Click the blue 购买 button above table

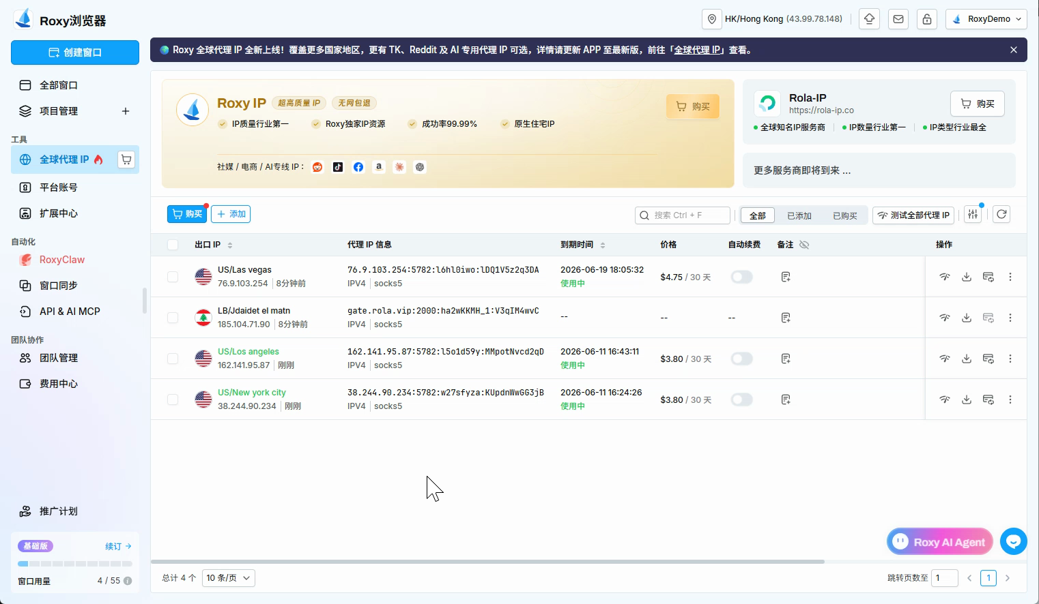pyautogui.click(x=187, y=214)
